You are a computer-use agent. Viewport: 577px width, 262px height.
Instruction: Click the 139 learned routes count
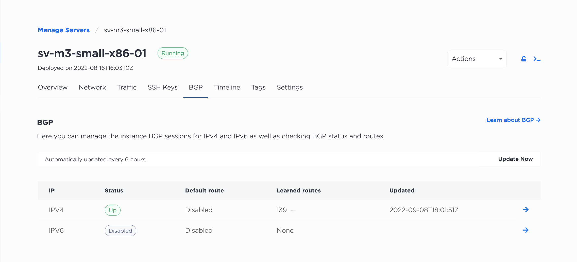pos(282,210)
